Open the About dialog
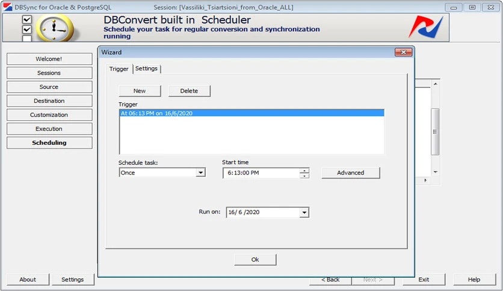 point(28,280)
